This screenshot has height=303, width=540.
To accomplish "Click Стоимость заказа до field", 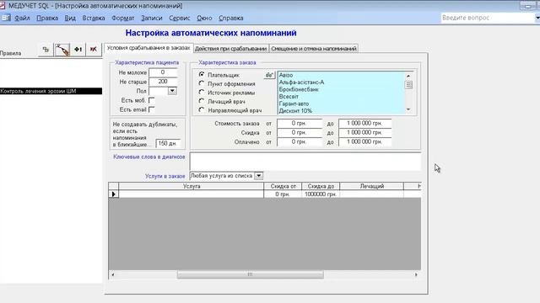I will tap(364, 124).
